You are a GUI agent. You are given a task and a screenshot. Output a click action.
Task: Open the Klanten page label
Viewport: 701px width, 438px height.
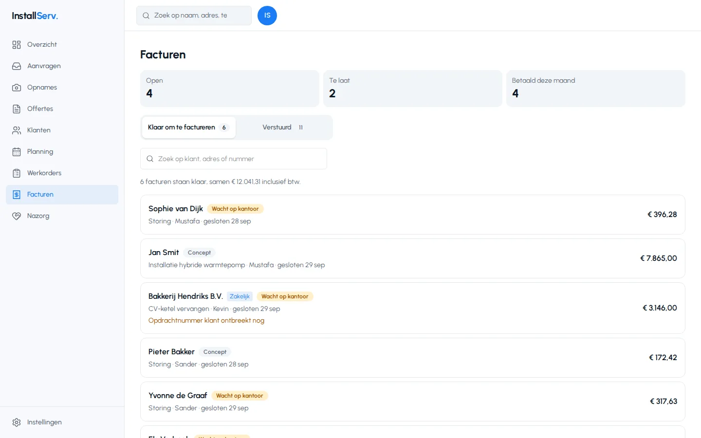tap(39, 130)
